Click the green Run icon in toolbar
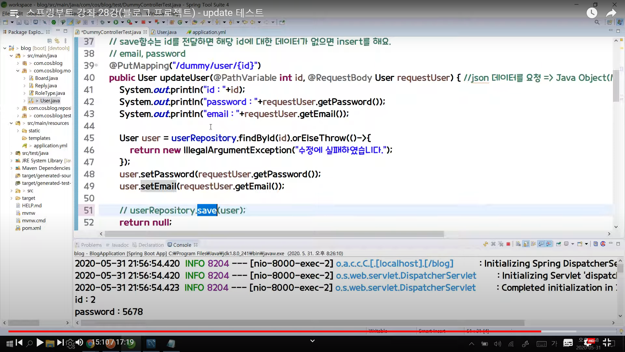 coord(116,22)
